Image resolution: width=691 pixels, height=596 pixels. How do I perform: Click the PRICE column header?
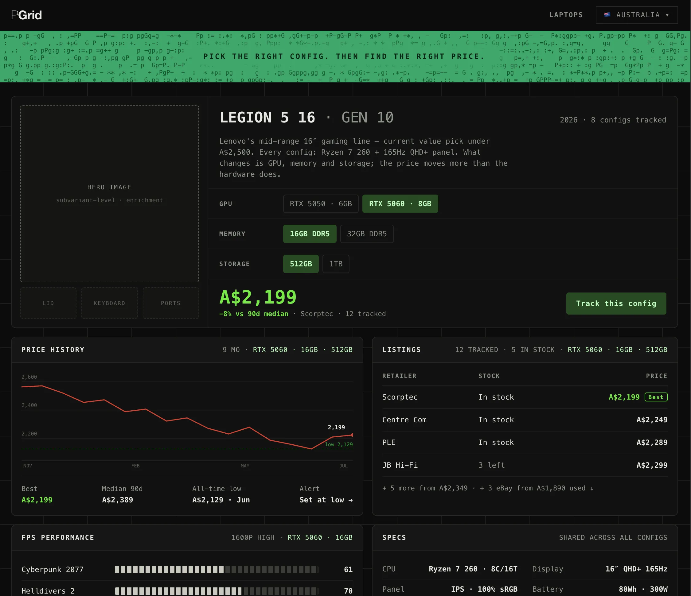click(656, 376)
